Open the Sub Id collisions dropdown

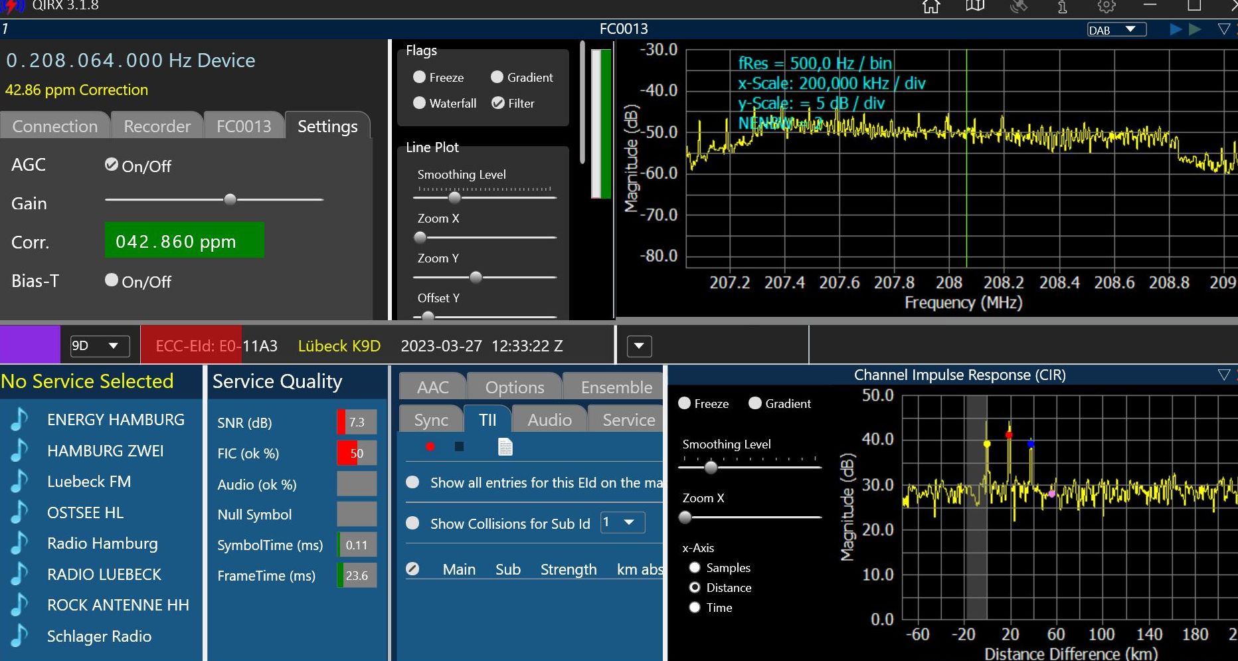(622, 523)
